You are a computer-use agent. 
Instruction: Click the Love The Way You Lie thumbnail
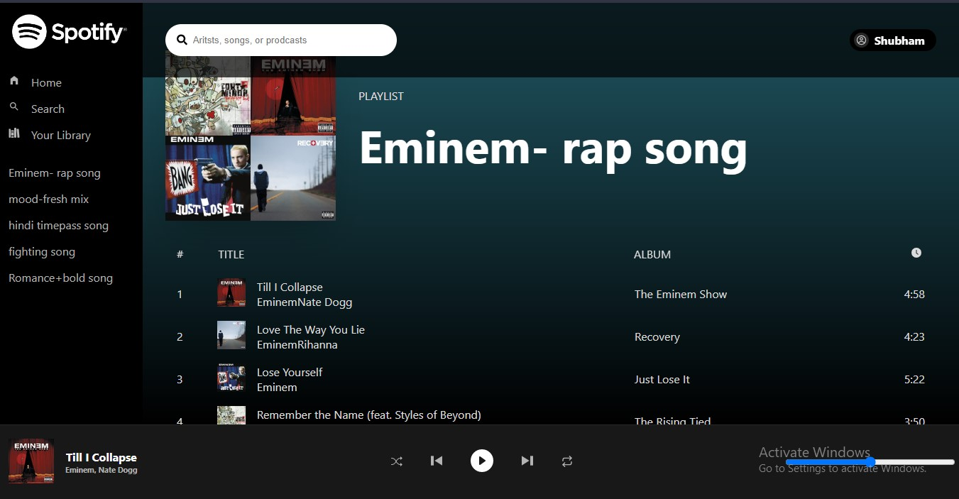coord(231,335)
